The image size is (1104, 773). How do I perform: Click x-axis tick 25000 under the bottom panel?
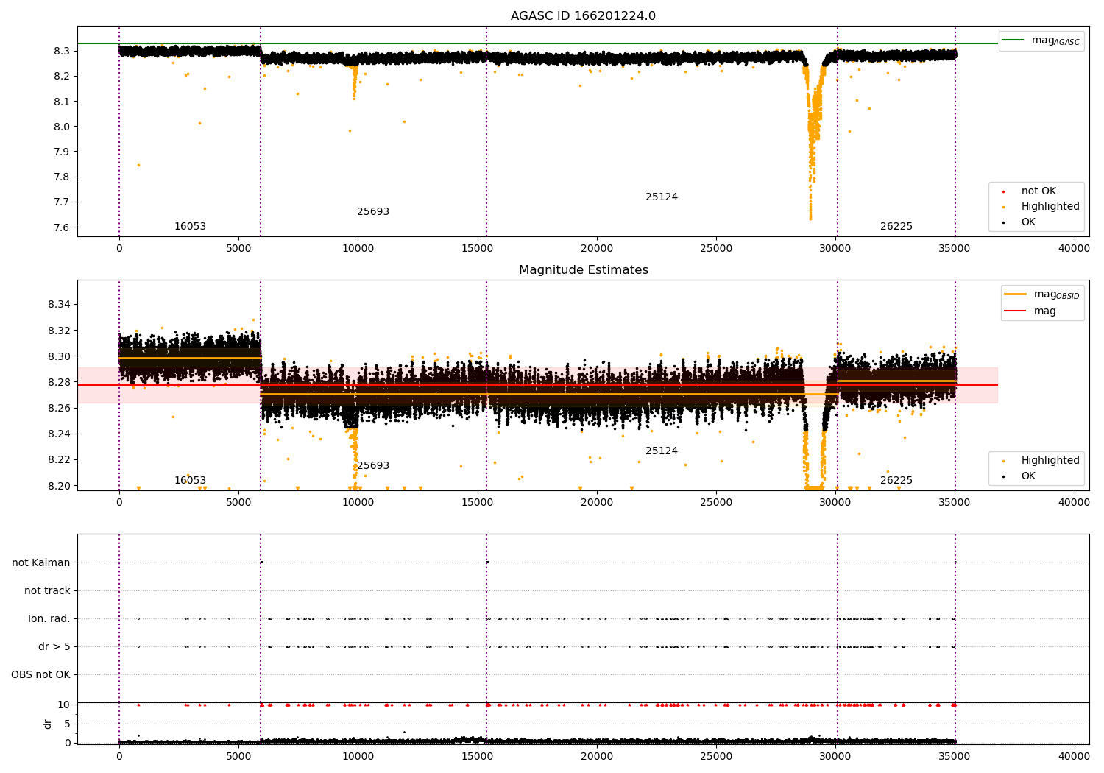(x=716, y=756)
